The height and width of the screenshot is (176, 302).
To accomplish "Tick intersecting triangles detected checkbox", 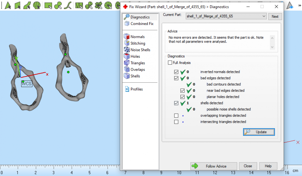I will coord(176,122).
